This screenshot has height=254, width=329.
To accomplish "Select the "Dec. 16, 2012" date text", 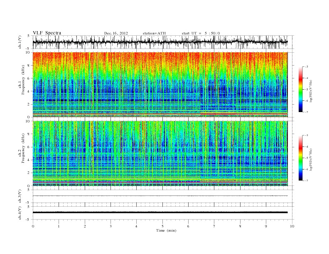I will tap(116, 33).
